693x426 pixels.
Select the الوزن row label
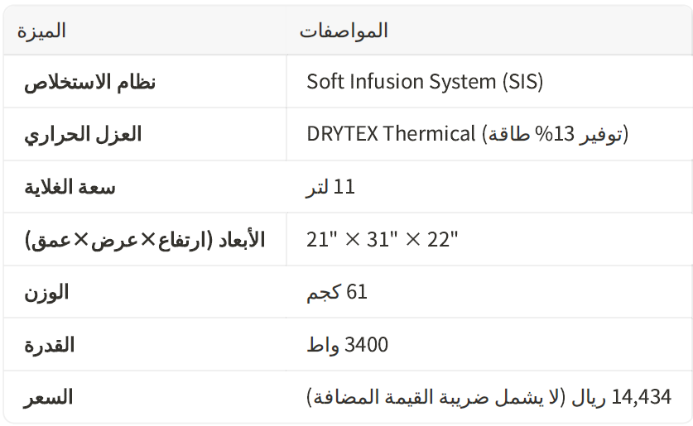click(x=46, y=292)
